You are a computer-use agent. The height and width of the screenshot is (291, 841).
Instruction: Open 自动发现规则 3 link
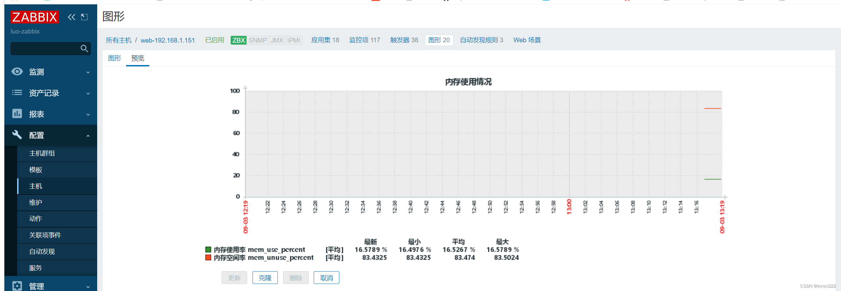coord(482,40)
